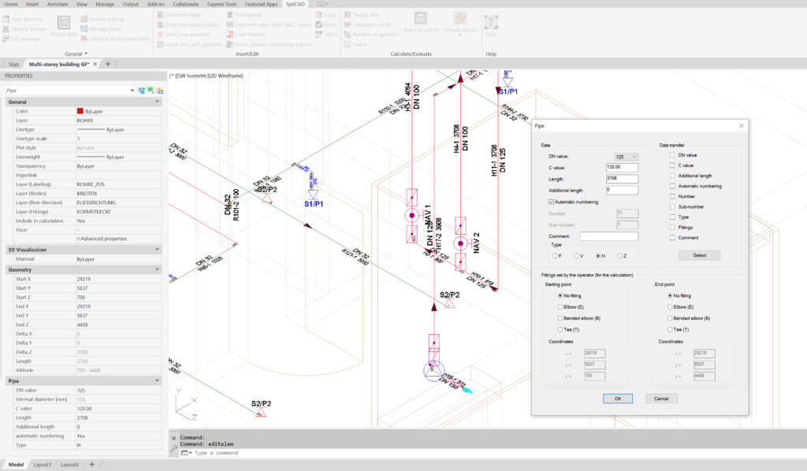Click inside the Comment input field
807x471 pixels.
coord(608,235)
